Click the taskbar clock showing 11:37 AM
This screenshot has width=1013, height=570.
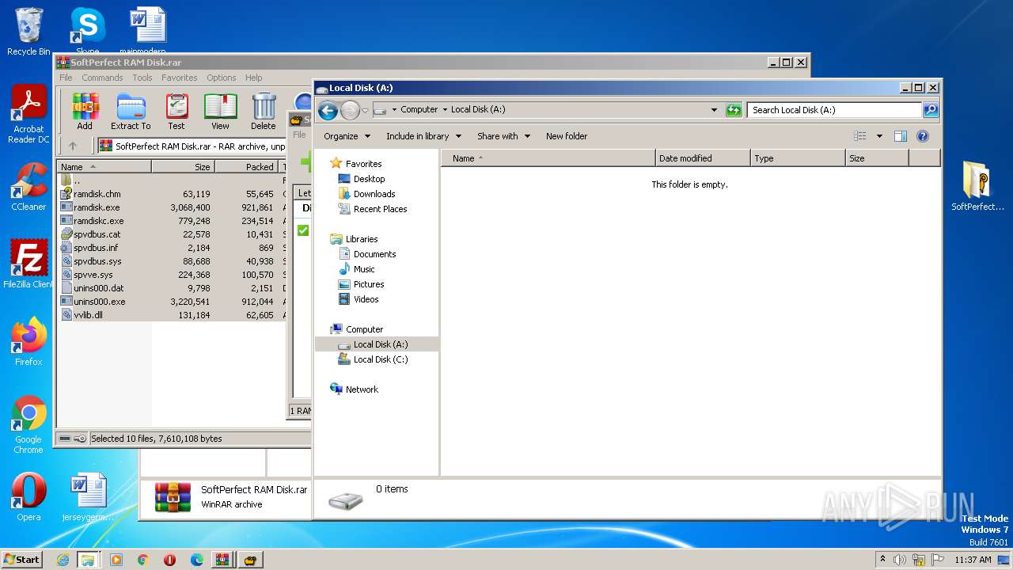973,560
